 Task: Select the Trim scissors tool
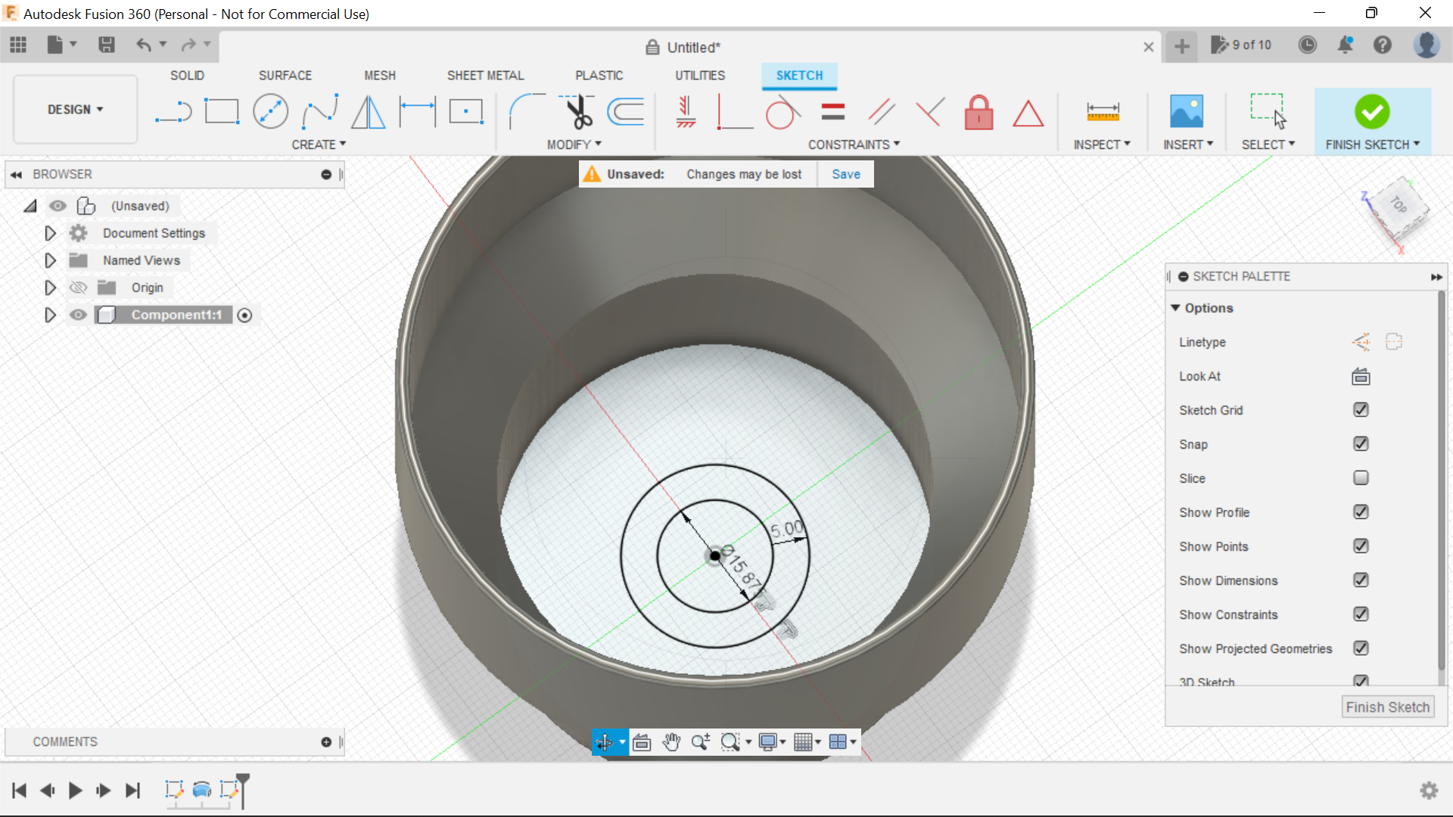577,111
